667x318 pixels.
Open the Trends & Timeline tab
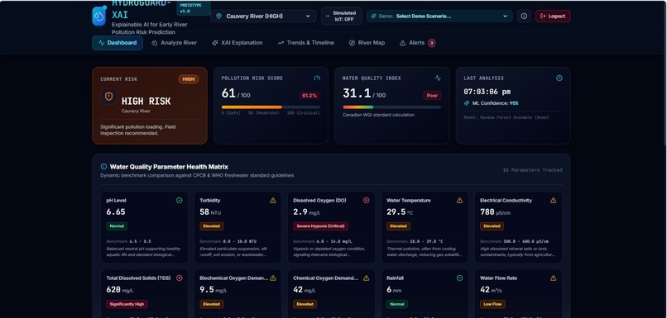(305, 43)
